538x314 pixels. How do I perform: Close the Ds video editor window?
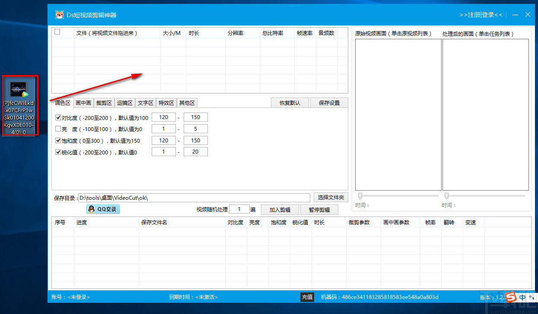click(x=528, y=15)
